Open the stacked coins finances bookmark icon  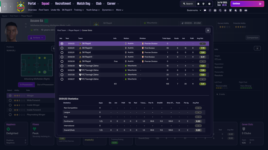(241, 10)
